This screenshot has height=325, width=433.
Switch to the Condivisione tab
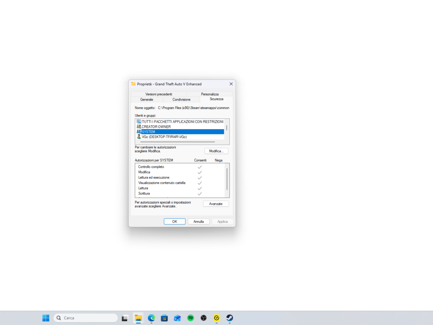181,100
